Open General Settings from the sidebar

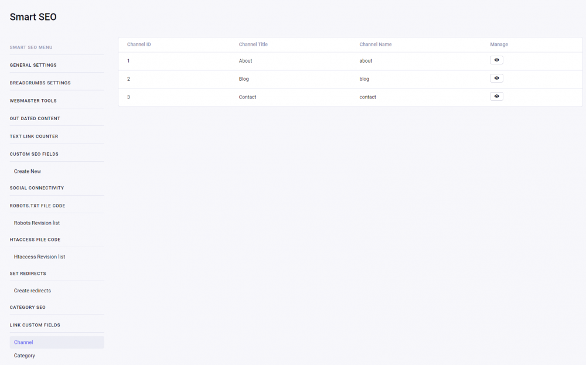[x=33, y=65]
